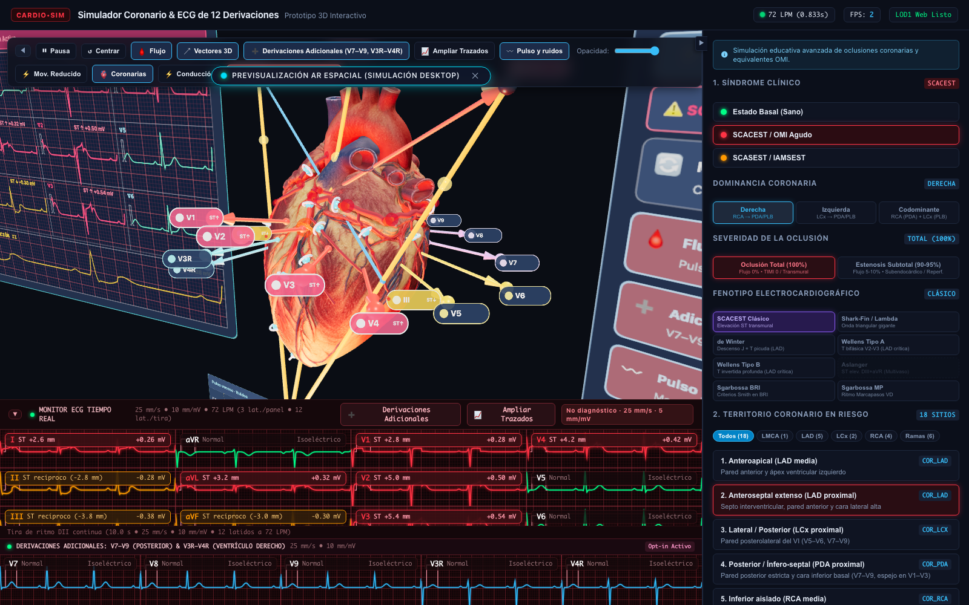
Task: Click the Opt-in Activo badge
Action: [x=669, y=546]
